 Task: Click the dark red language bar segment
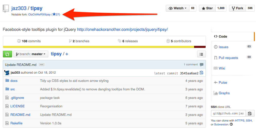200,47
